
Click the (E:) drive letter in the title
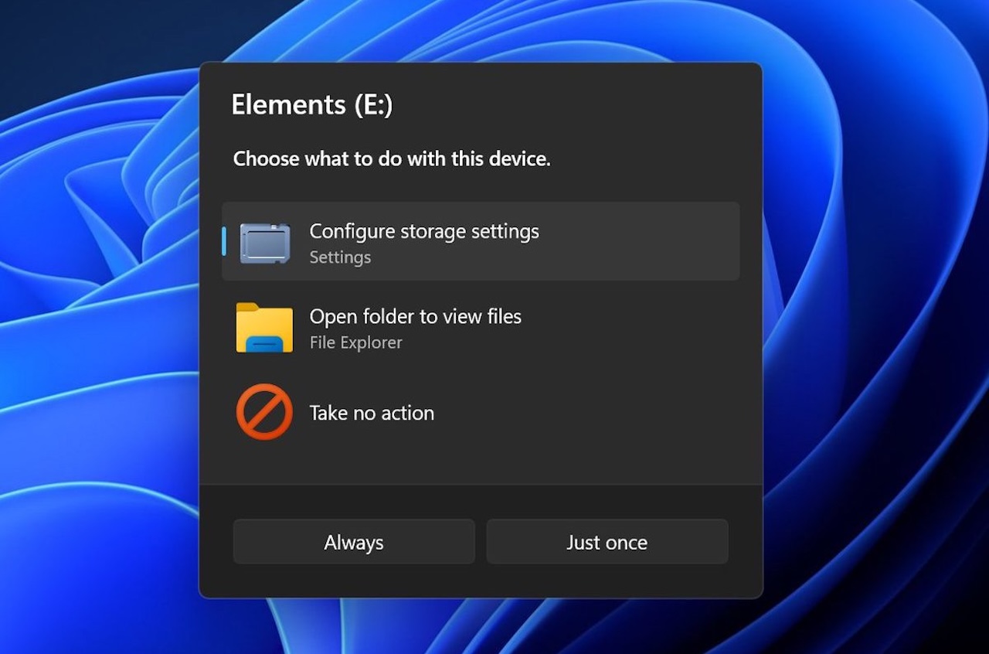[374, 104]
